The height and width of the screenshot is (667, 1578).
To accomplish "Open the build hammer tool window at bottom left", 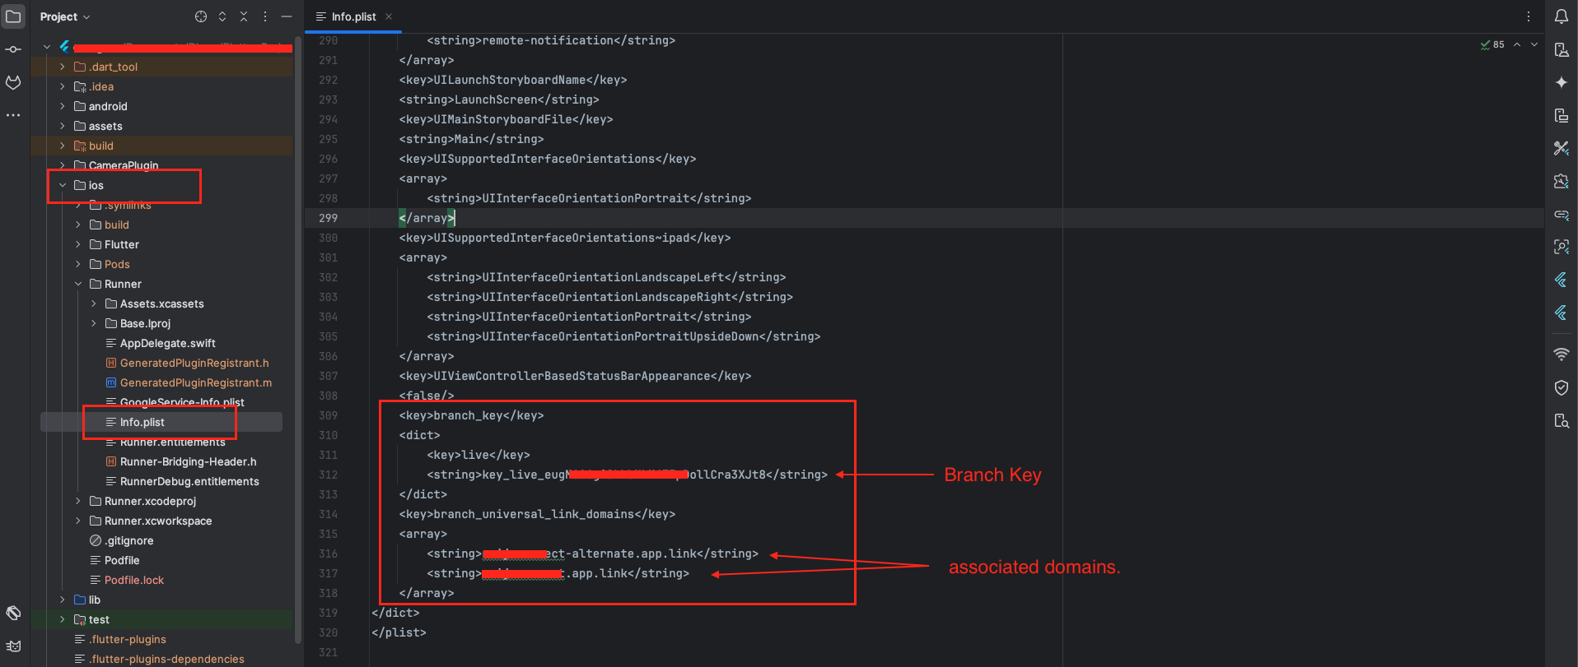I will point(13,613).
